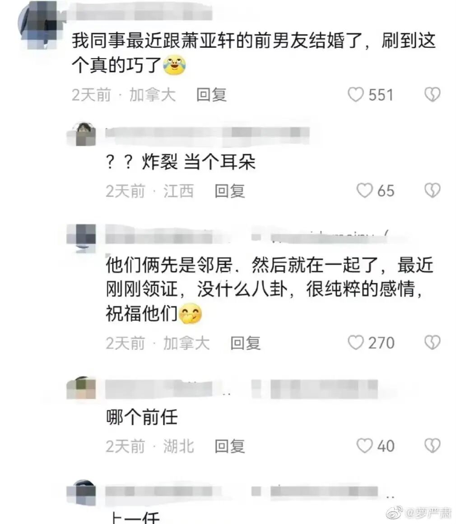Reply to the 哪个前任 comment
Viewport: 456px width, 524px height.
tap(229, 446)
